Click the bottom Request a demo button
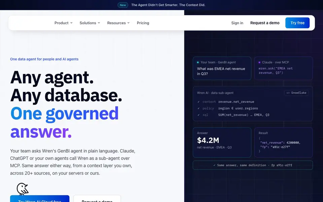 tap(97, 199)
